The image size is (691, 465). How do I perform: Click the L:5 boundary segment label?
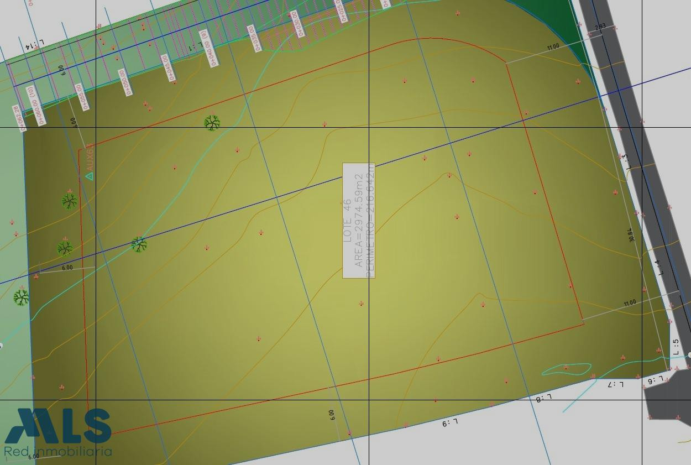(676, 347)
